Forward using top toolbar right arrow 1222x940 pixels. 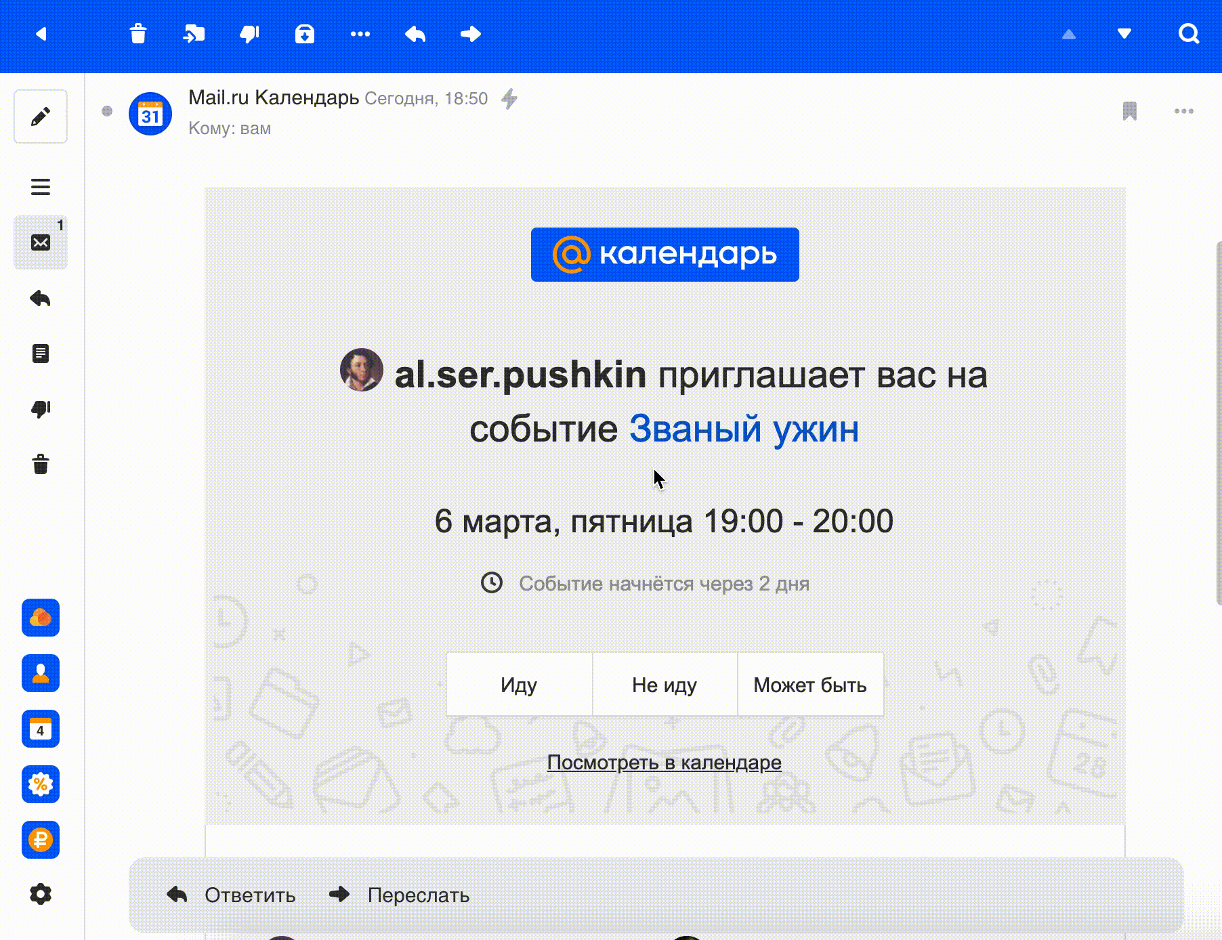coord(471,34)
